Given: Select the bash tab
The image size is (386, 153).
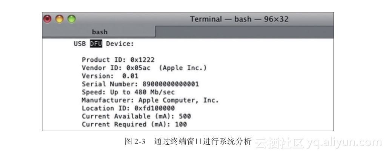Looking at the screenshot, I should [100, 32].
